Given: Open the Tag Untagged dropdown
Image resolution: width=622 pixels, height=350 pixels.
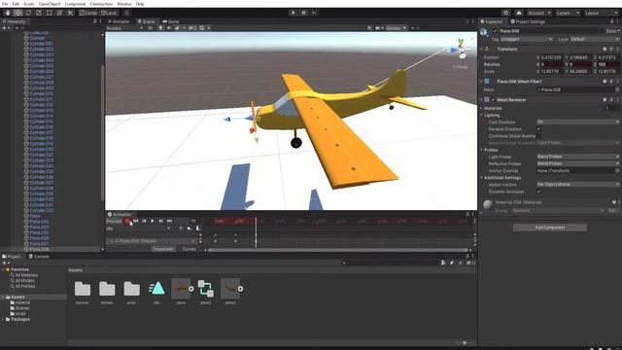Looking at the screenshot, I should pyautogui.click(x=526, y=39).
